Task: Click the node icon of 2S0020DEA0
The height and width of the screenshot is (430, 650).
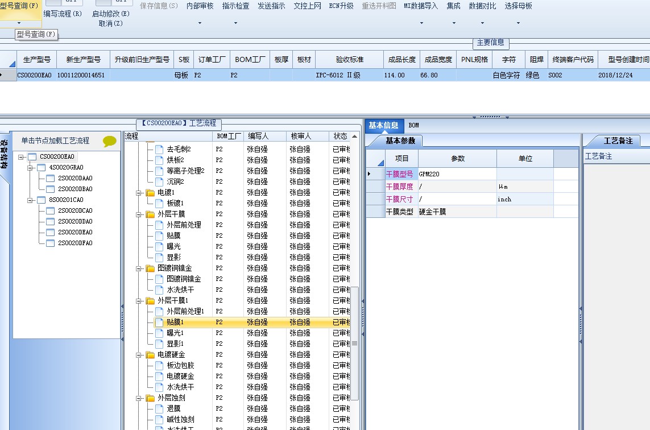Action: pyautogui.click(x=51, y=232)
